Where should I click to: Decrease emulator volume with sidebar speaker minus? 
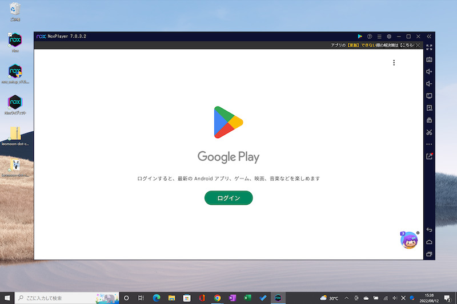click(429, 84)
